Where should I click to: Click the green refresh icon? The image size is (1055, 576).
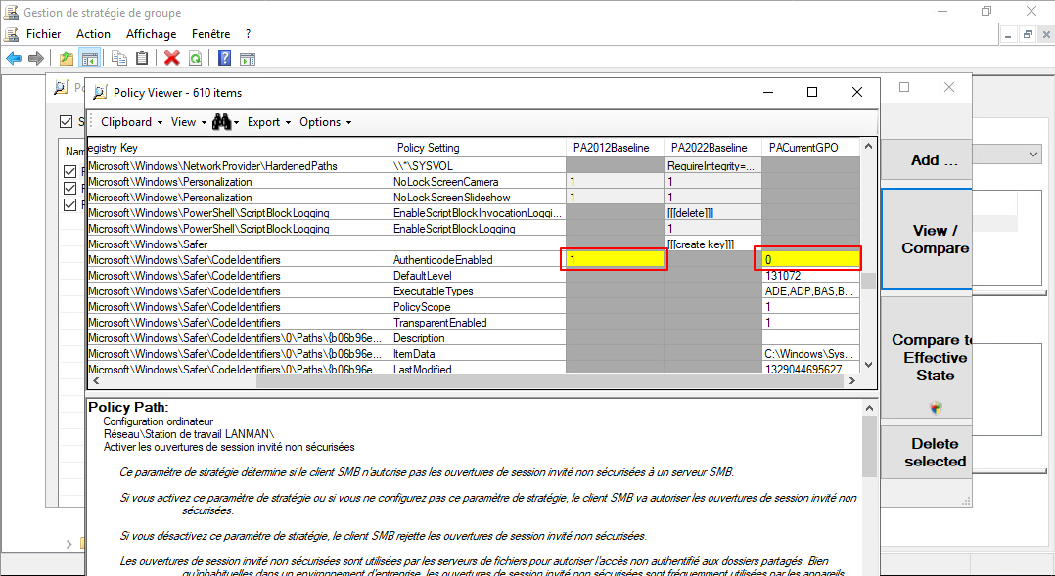pos(195,58)
